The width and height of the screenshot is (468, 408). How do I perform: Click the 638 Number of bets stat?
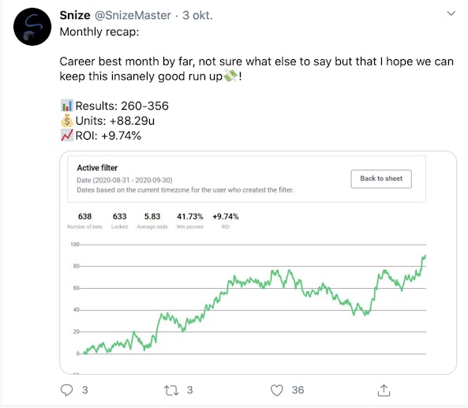(84, 220)
